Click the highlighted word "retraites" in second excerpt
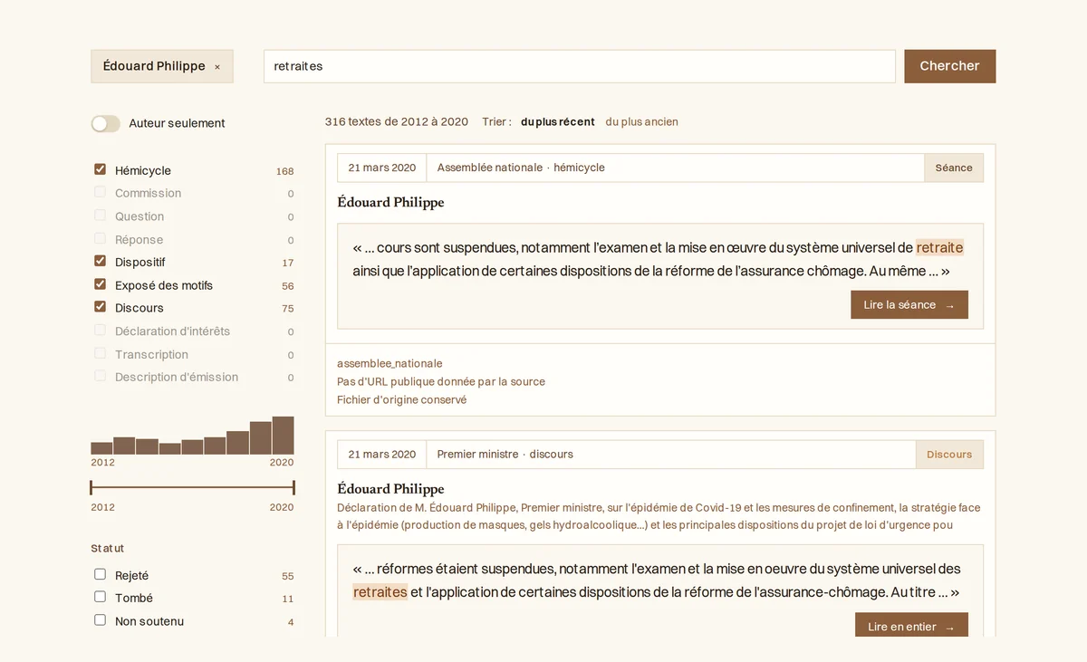Screen dimensions: 1087x662 pyautogui.click(x=380, y=592)
